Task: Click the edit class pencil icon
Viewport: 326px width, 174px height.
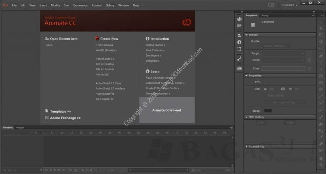Action: [309, 69]
